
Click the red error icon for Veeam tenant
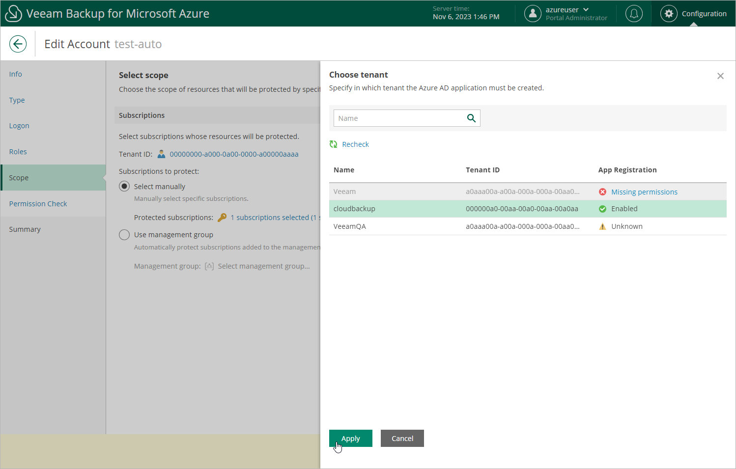[602, 192]
